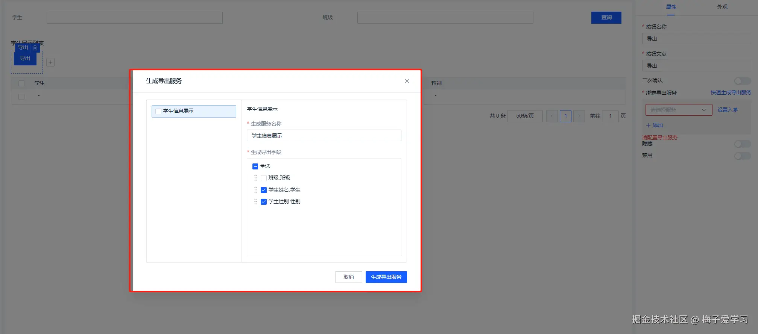Toggle the first table row checkbox
Image resolution: width=758 pixels, height=334 pixels.
(21, 97)
